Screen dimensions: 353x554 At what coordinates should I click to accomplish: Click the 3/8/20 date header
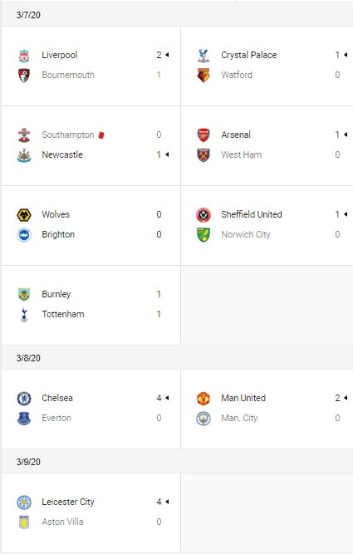(28, 358)
